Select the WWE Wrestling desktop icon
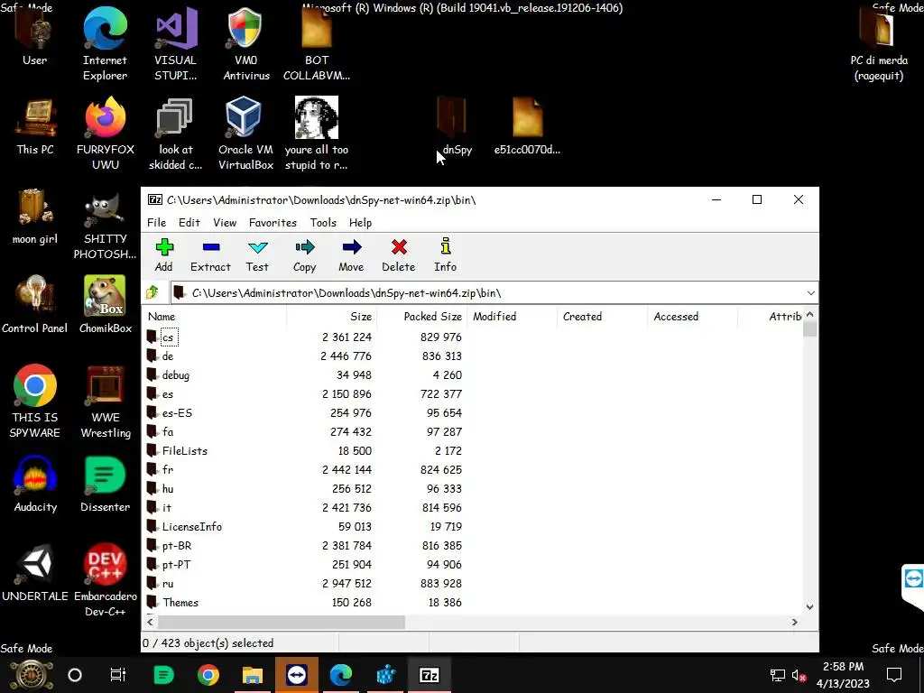The image size is (924, 693). (x=106, y=401)
